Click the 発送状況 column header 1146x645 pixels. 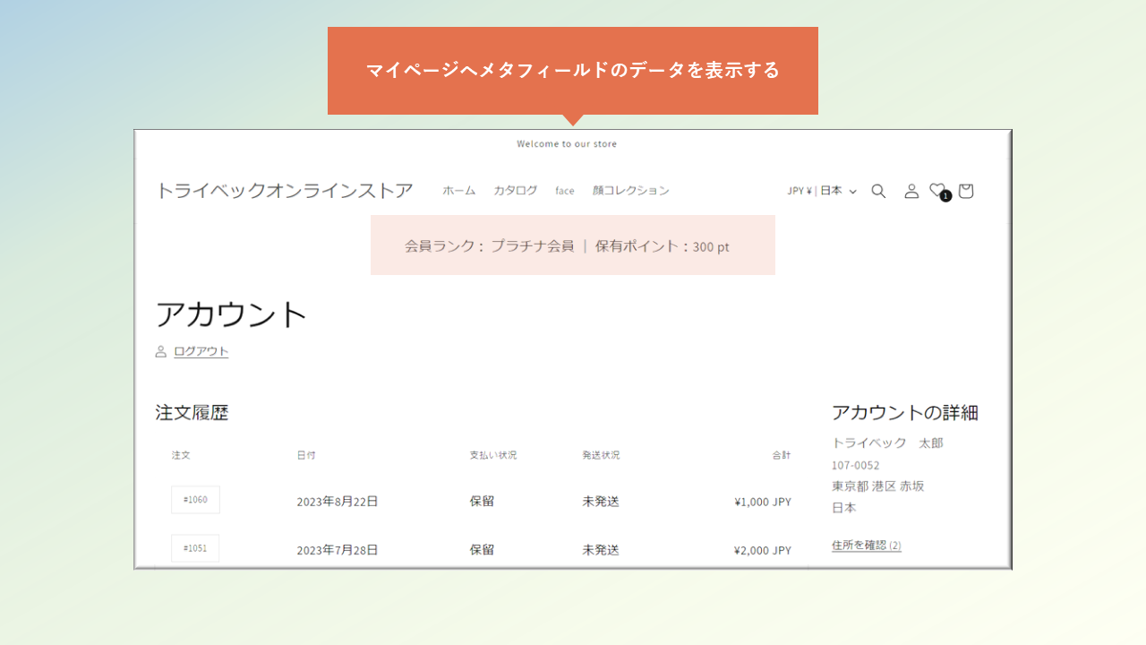pyautogui.click(x=601, y=455)
